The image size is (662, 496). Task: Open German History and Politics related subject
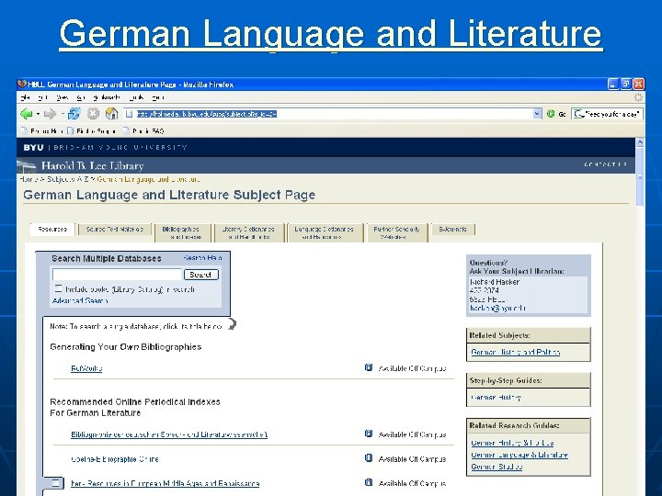(516, 352)
